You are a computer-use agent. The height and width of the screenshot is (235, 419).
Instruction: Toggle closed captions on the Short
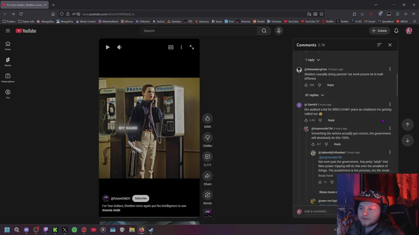[171, 47]
